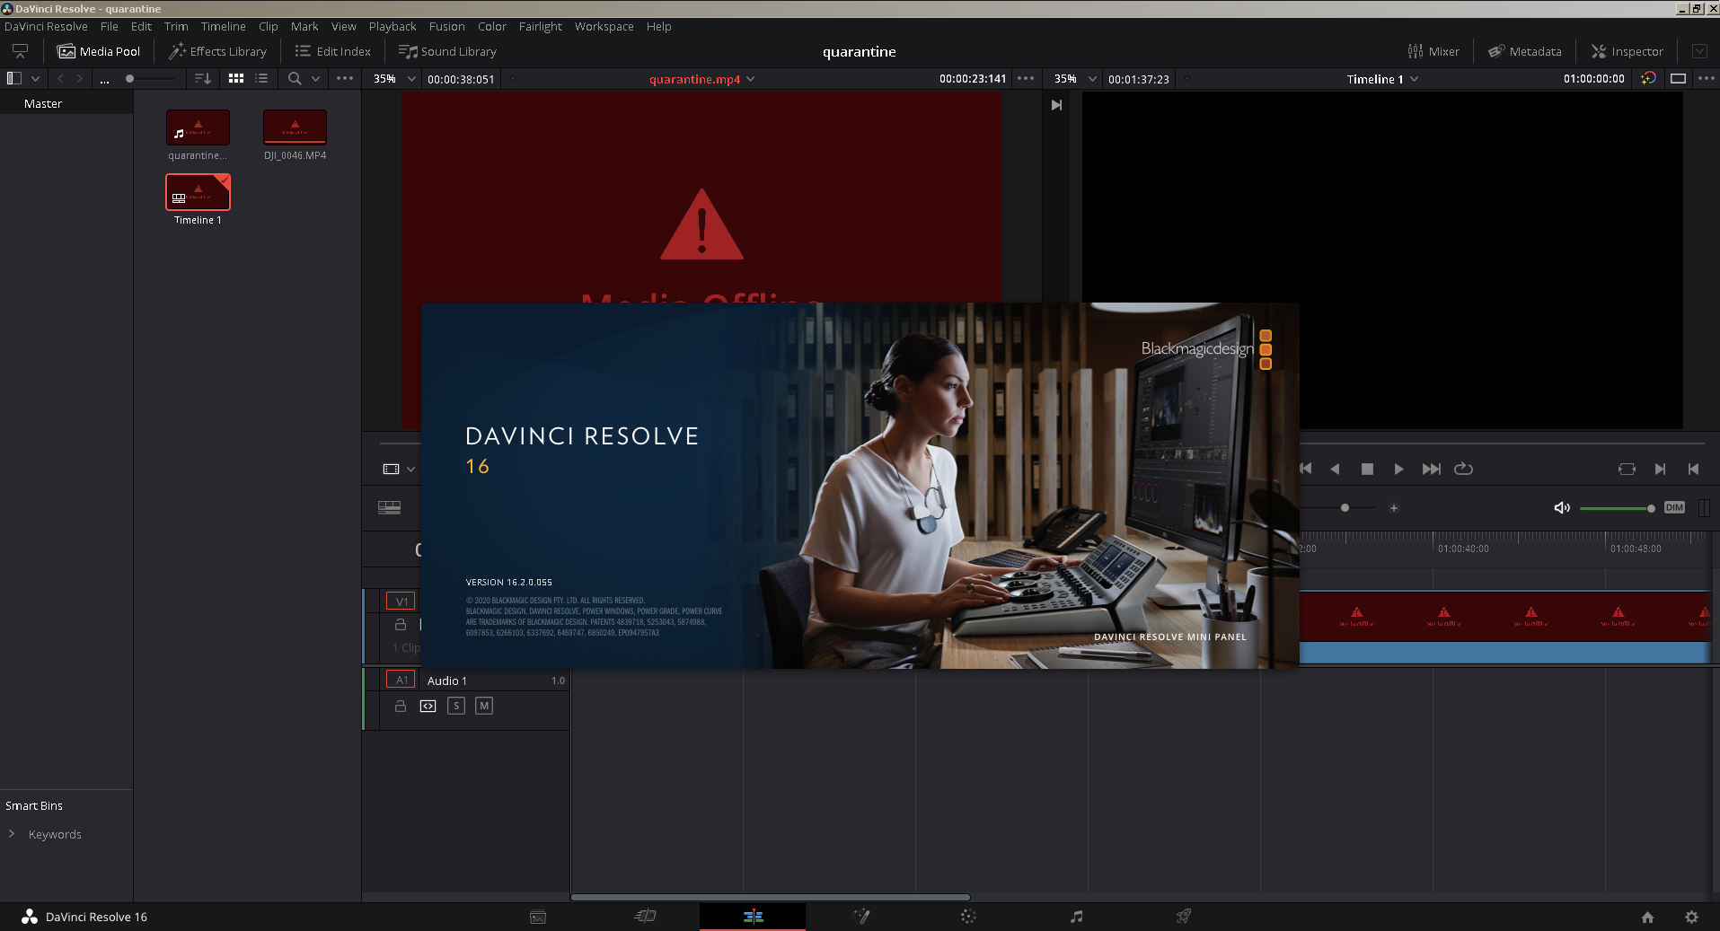Screen dimensions: 1720x931
Task: Click zoom-in plus icon on timeline toolbar
Action: [x=1394, y=508]
